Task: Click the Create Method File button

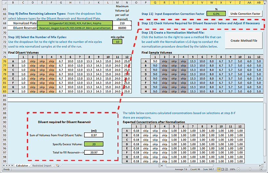Action: 243,40
